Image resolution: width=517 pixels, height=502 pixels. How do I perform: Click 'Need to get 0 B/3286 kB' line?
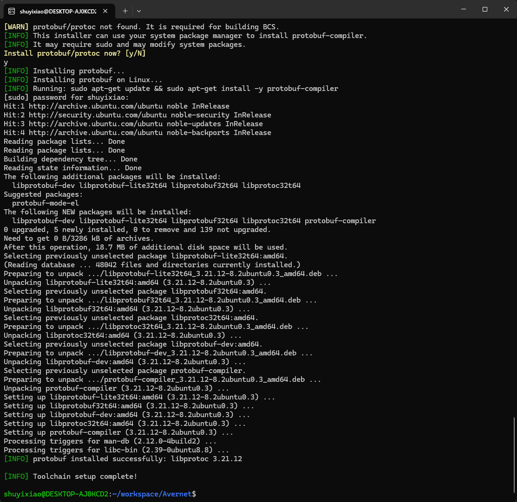pos(79,238)
